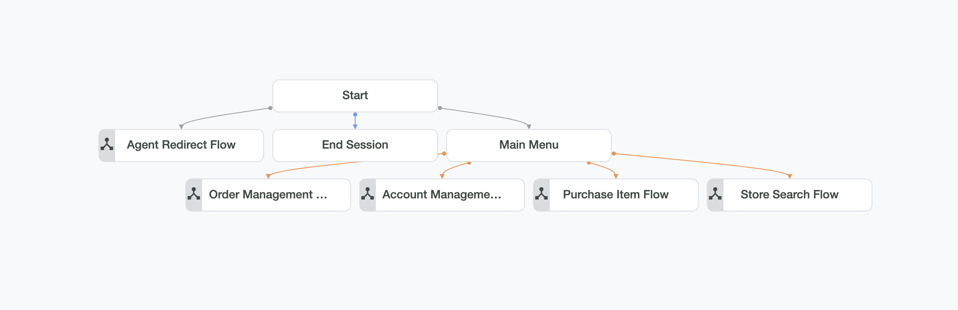
Task: Select the Main Menu node
Action: pos(529,145)
